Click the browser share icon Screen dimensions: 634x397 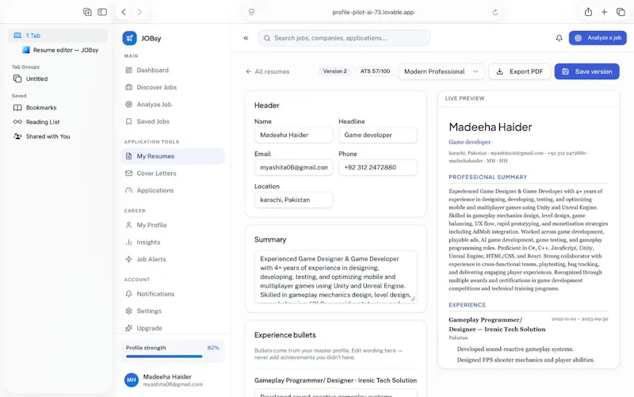point(588,12)
